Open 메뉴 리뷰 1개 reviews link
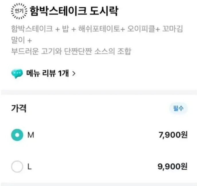Image resolution: width=197 pixels, height=186 pixels. point(48,73)
